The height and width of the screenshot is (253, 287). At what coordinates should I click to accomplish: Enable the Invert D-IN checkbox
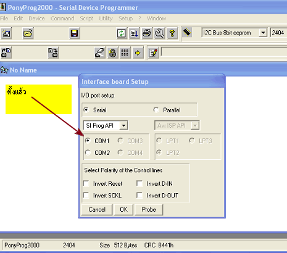point(139,183)
